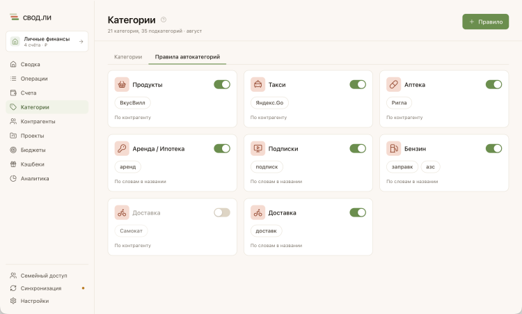Go to Сводка in sidebar
Viewport: 522px width, 314px height.
(x=47, y=64)
